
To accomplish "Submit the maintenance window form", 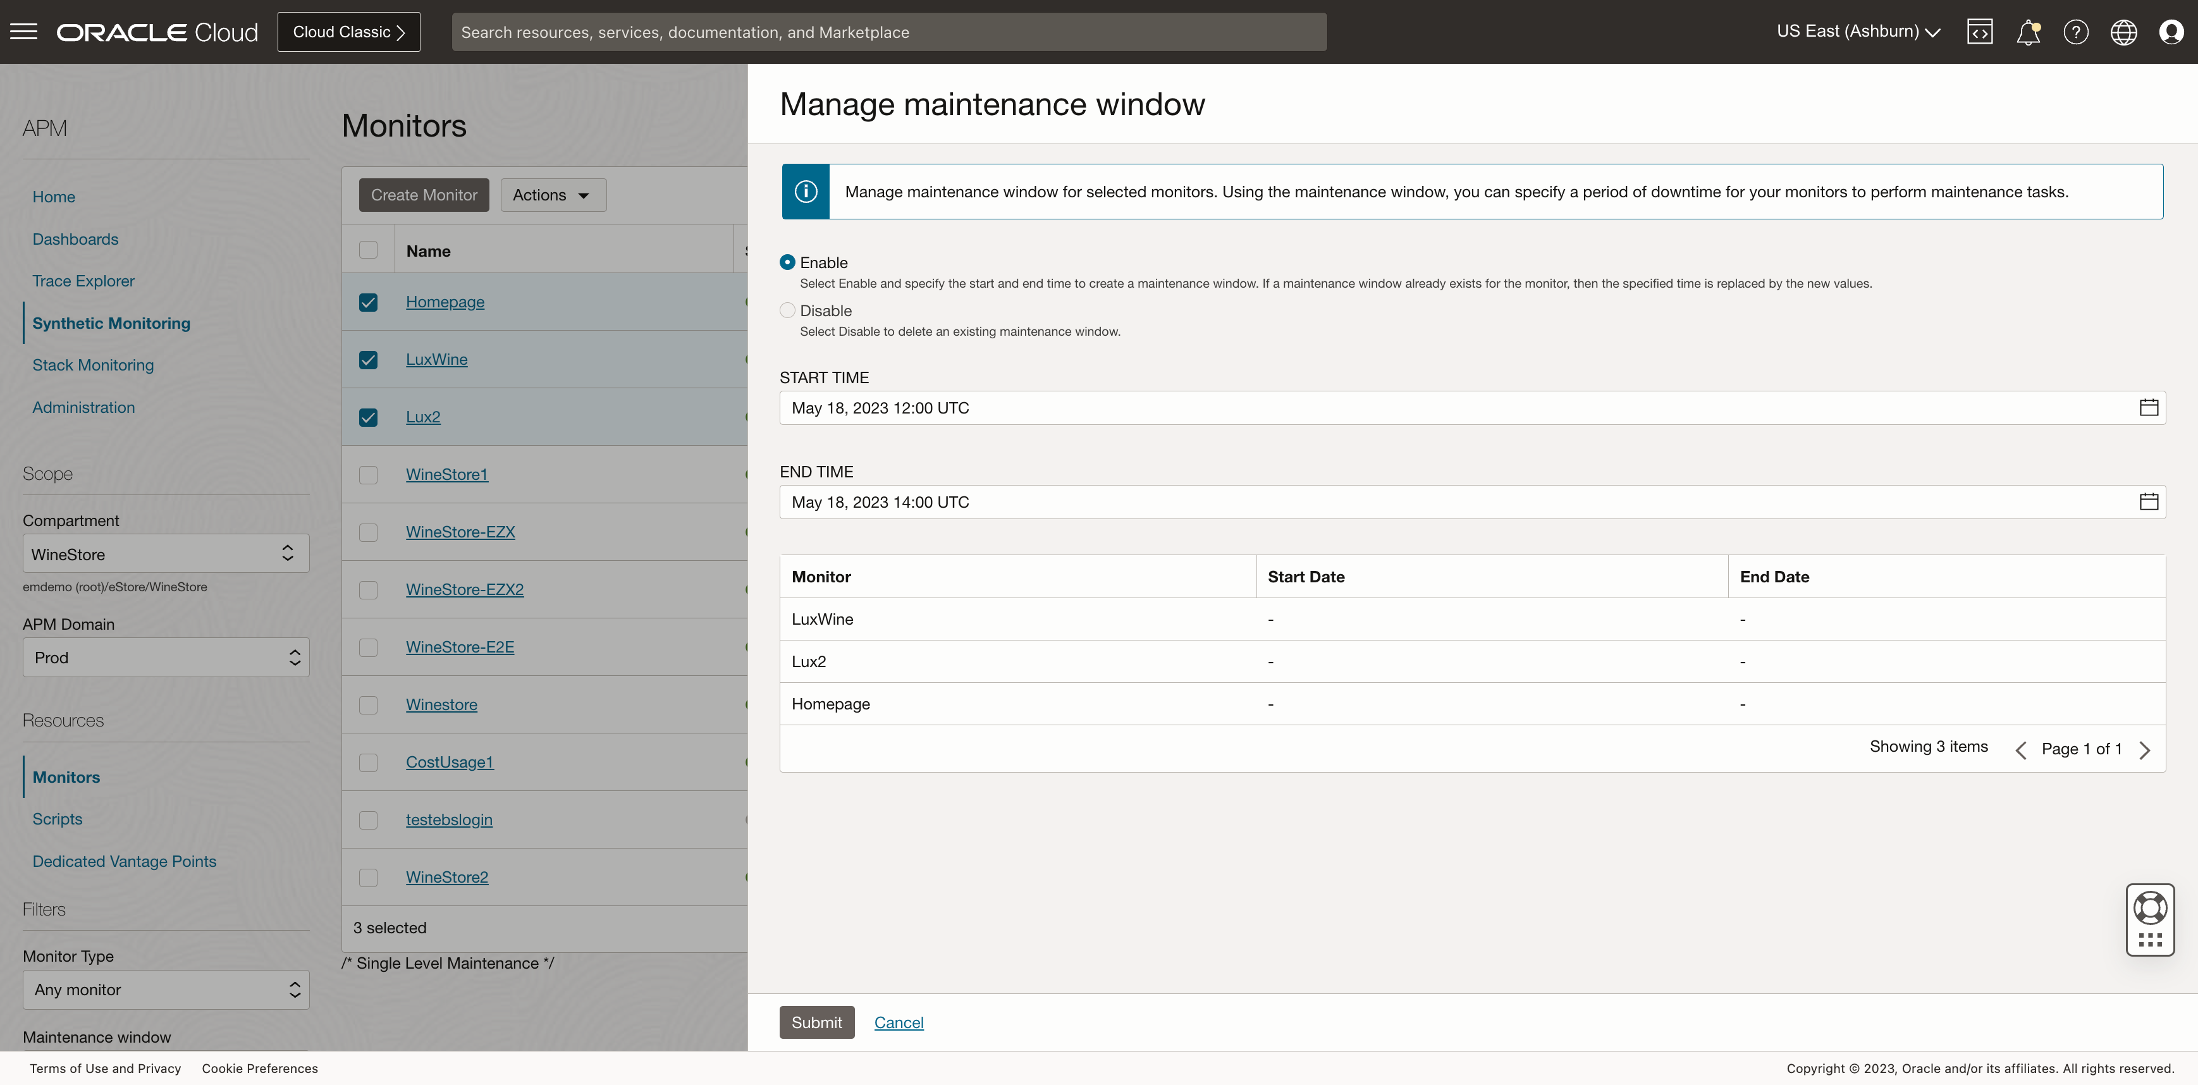I will 816,1022.
